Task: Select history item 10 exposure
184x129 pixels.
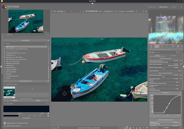Action: (25, 57)
